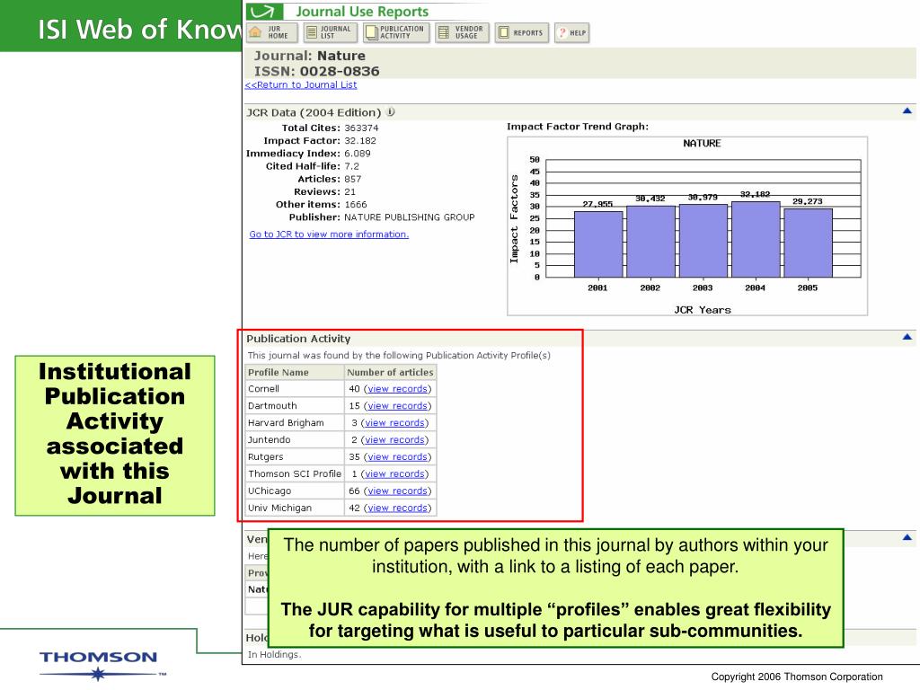Open the Help toolbar button
The height and width of the screenshot is (690, 920).
coord(572,32)
